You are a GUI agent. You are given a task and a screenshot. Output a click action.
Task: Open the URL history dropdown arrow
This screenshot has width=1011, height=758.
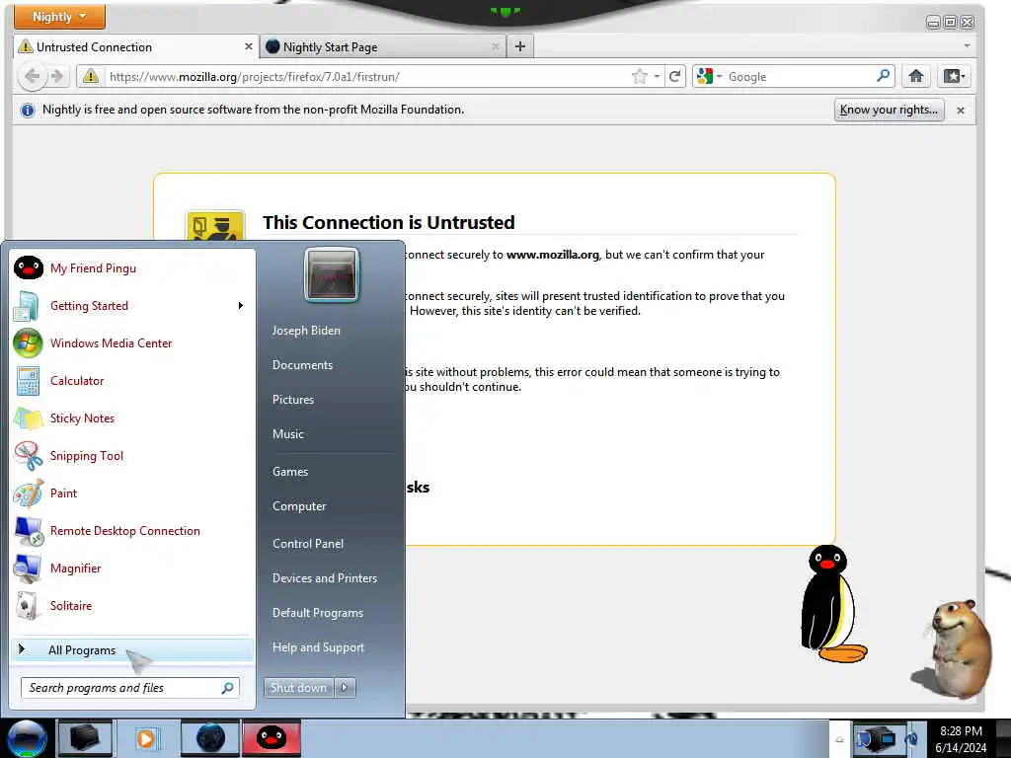[657, 77]
